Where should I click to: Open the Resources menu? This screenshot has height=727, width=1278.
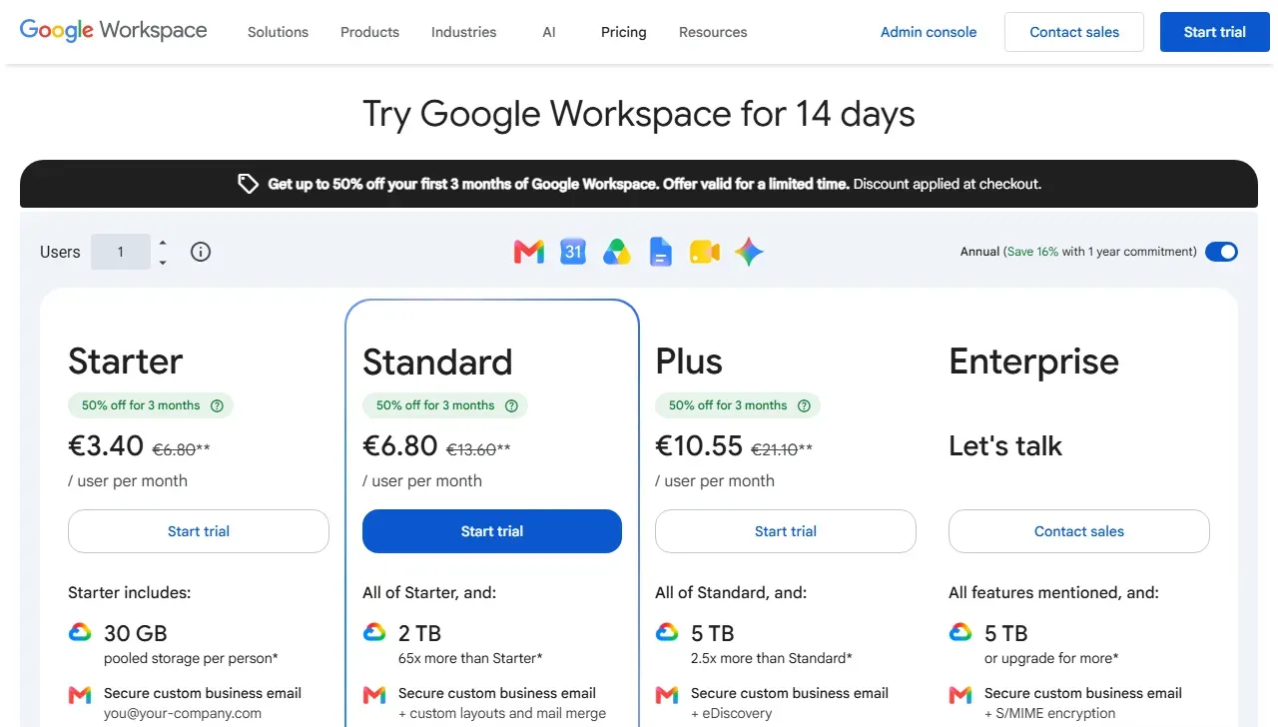click(713, 32)
